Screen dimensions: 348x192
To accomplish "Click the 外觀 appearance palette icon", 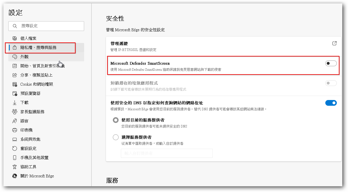I will [x=15, y=57].
